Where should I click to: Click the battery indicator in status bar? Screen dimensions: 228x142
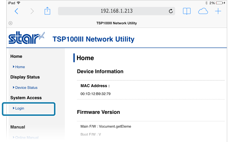point(221,3)
